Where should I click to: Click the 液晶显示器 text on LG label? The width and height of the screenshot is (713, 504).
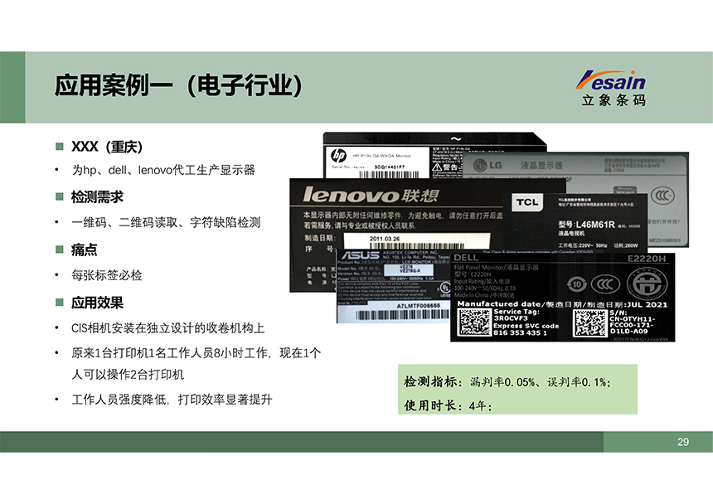[541, 165]
